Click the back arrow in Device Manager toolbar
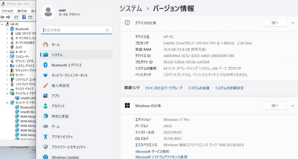Screen dimensions: 298x159 point(2,17)
